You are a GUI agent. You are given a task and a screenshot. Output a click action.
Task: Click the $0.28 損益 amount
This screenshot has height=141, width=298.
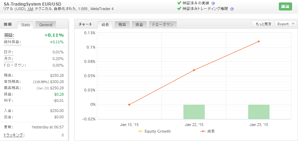59,94
